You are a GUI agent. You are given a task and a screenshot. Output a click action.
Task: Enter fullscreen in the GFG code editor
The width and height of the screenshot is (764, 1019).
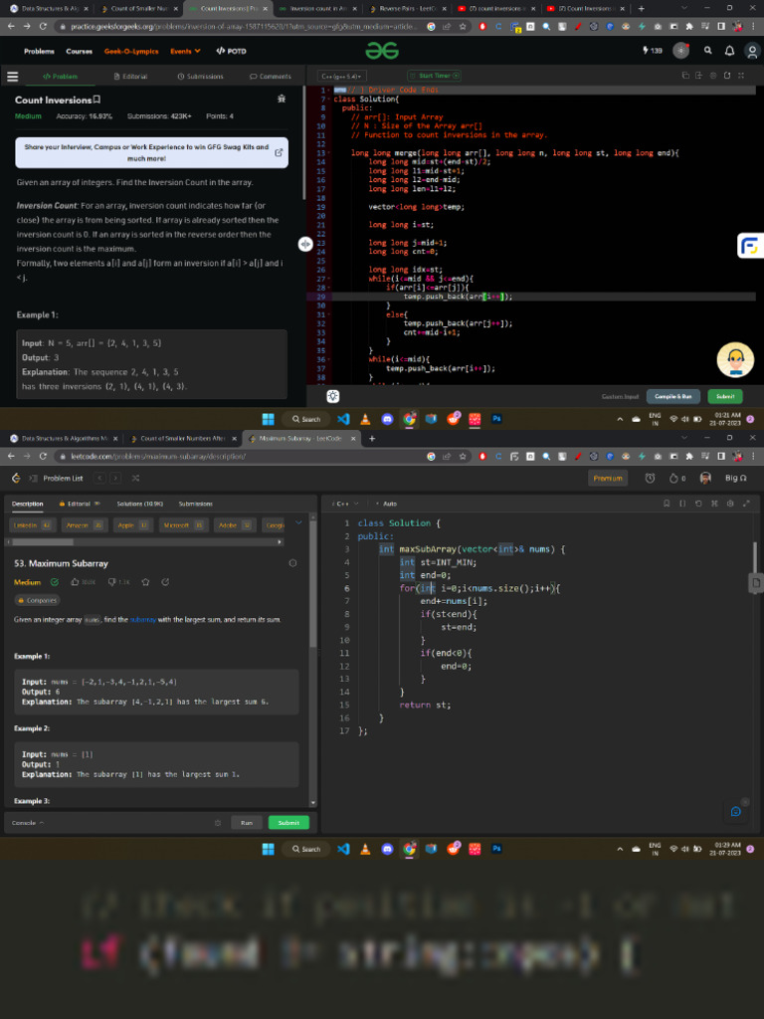(x=741, y=76)
